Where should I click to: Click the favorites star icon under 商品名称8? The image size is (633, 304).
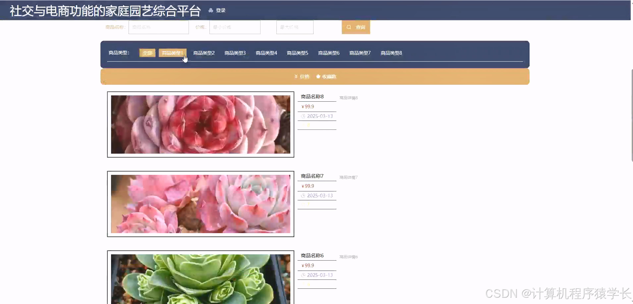[304, 125]
